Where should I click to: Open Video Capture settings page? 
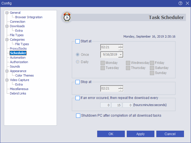point(19,80)
